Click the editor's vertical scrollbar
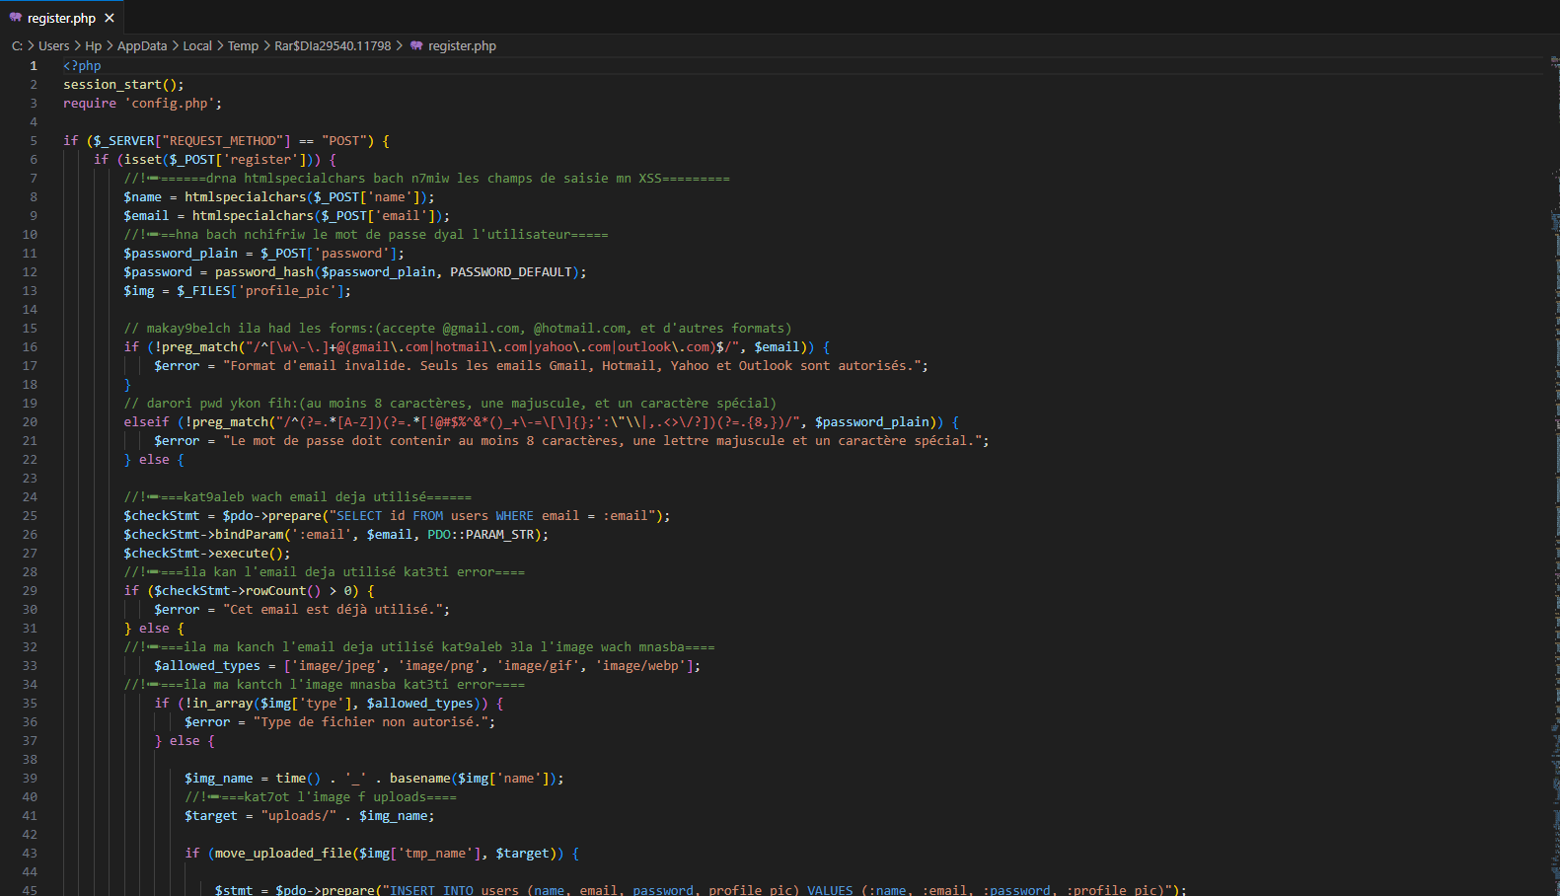Image resolution: width=1560 pixels, height=896 pixels. [x=1553, y=474]
